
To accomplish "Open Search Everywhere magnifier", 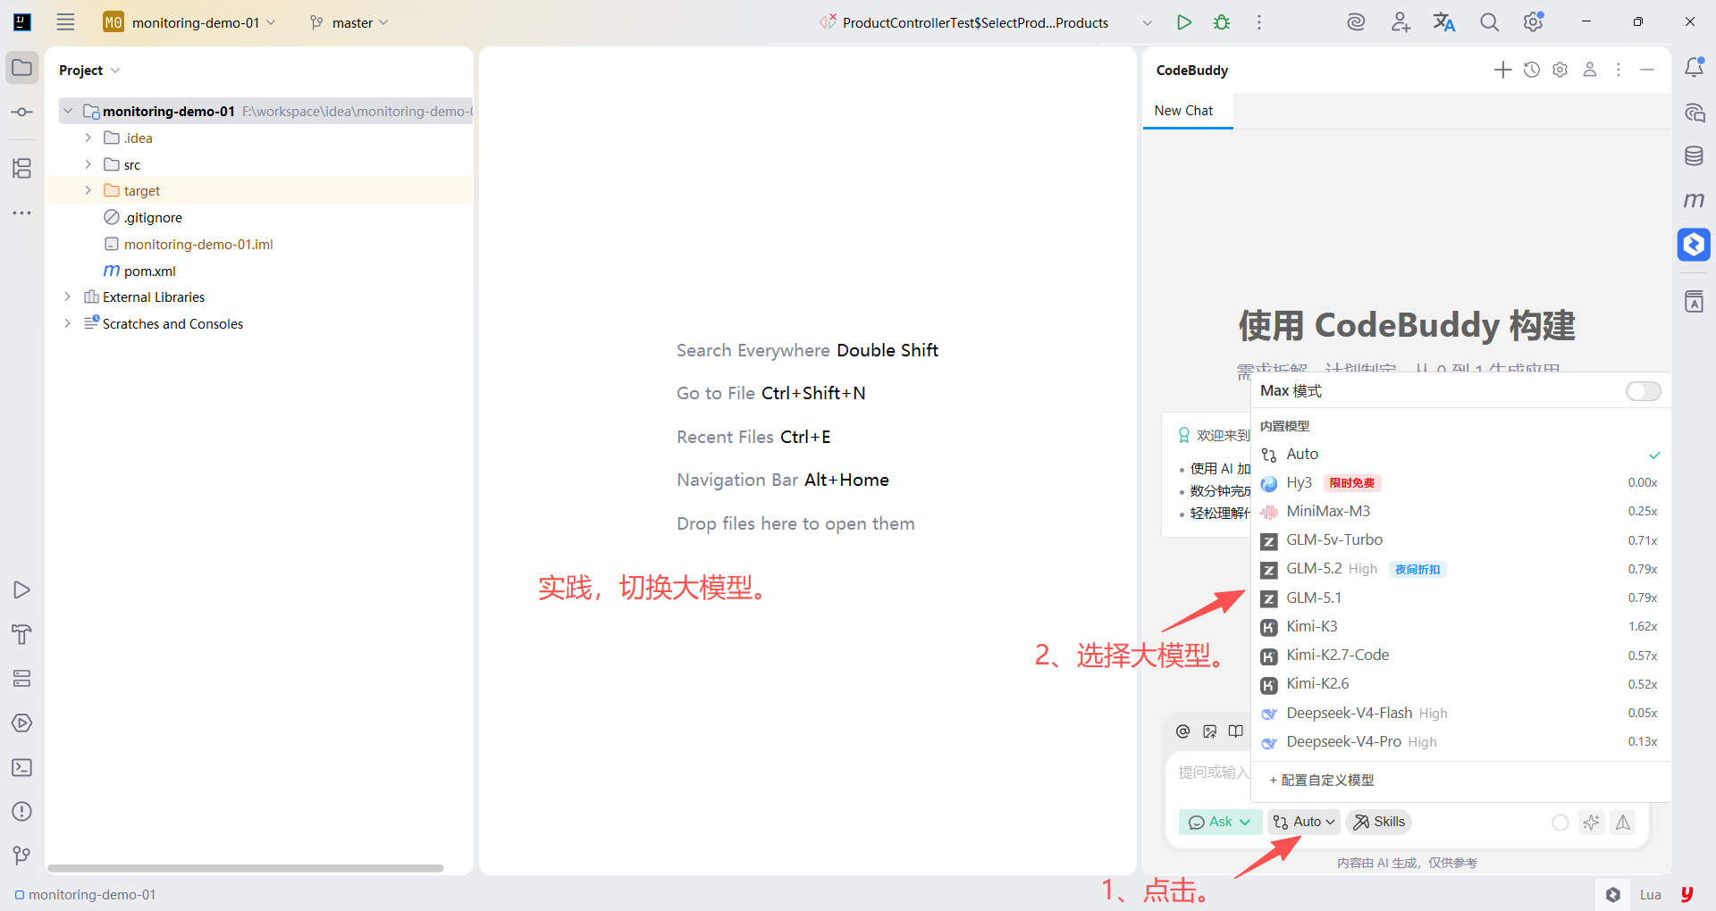I will coord(1489,22).
